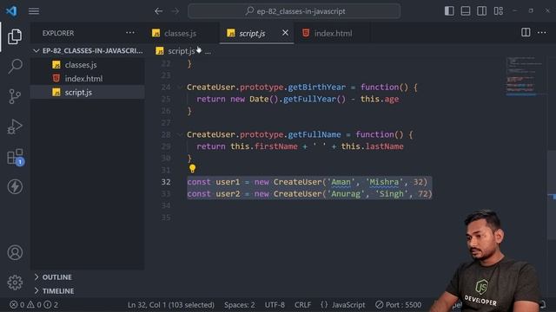The image size is (556, 312).
Task: Switch to the classes.js tab
Action: tap(180, 33)
